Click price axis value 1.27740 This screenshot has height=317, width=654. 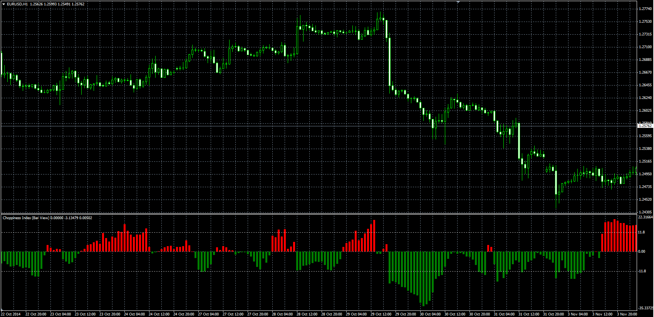point(645,9)
